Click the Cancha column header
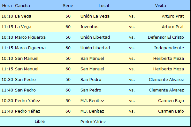Image resolution: width=191 pixels, height=127 pixels. [x=22, y=6]
